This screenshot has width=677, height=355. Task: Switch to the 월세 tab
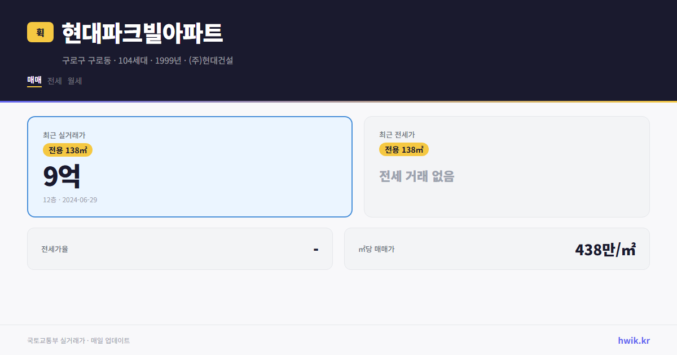click(x=73, y=81)
